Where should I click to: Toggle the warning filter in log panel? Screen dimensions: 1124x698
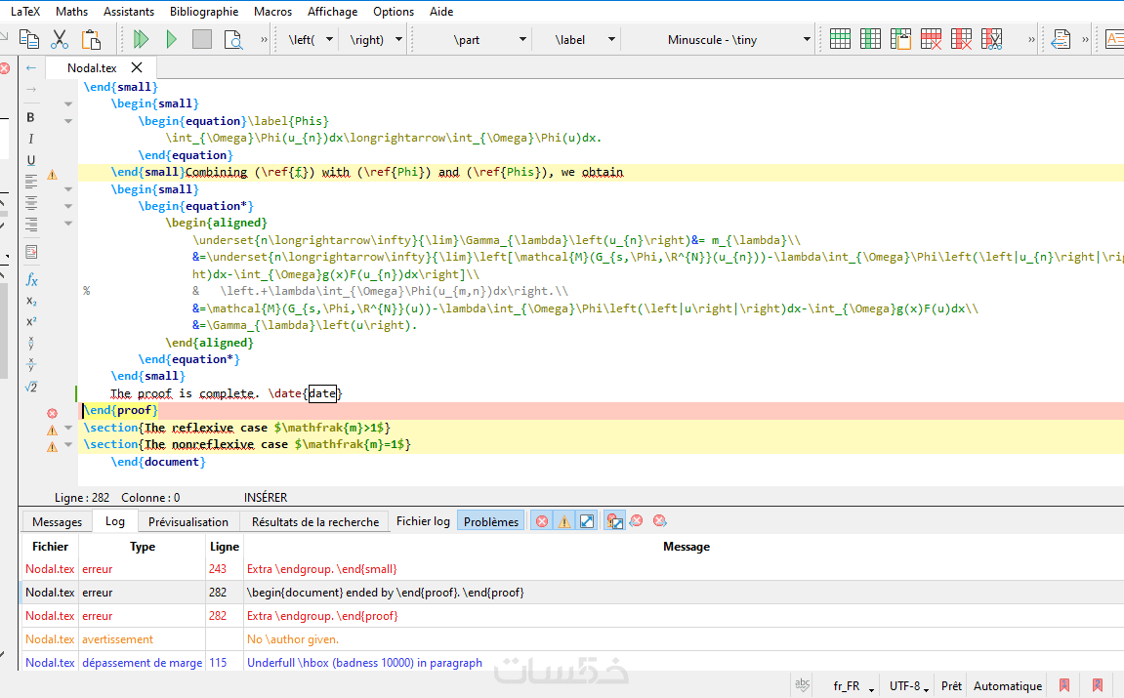click(563, 521)
